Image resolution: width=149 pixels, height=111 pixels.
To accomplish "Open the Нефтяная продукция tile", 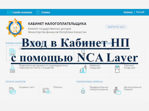I will (93, 70).
